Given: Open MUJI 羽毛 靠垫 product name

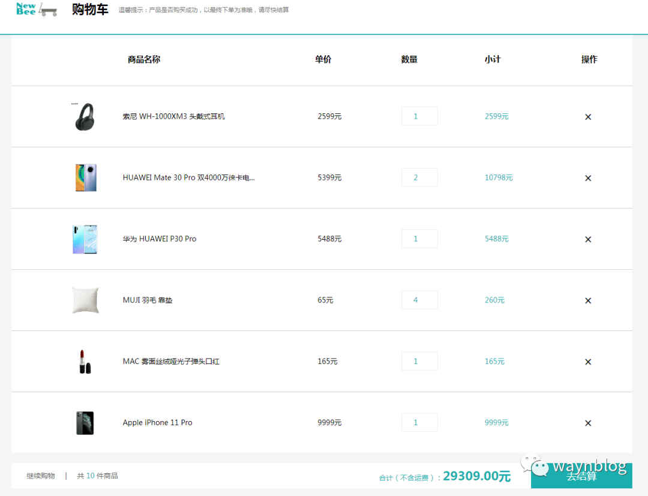Looking at the screenshot, I should (x=148, y=300).
